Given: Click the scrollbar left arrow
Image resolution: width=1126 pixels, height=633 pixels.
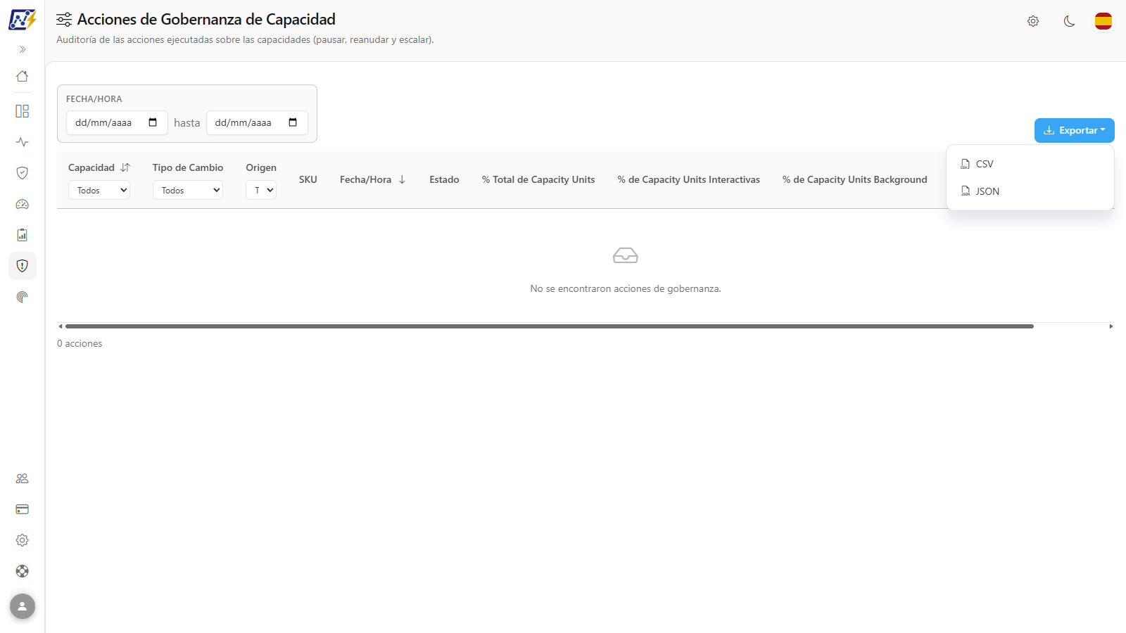Looking at the screenshot, I should pos(61,326).
